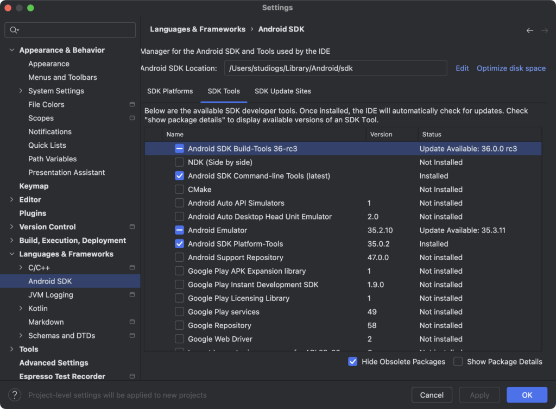556x409 pixels.
Task: Sort table by Version column header
Action: pos(392,135)
